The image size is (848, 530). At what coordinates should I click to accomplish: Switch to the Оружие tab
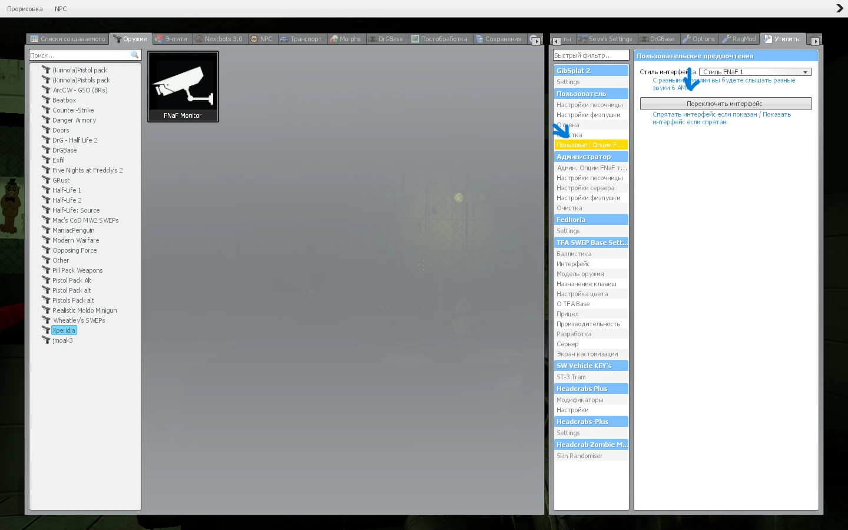click(x=131, y=39)
